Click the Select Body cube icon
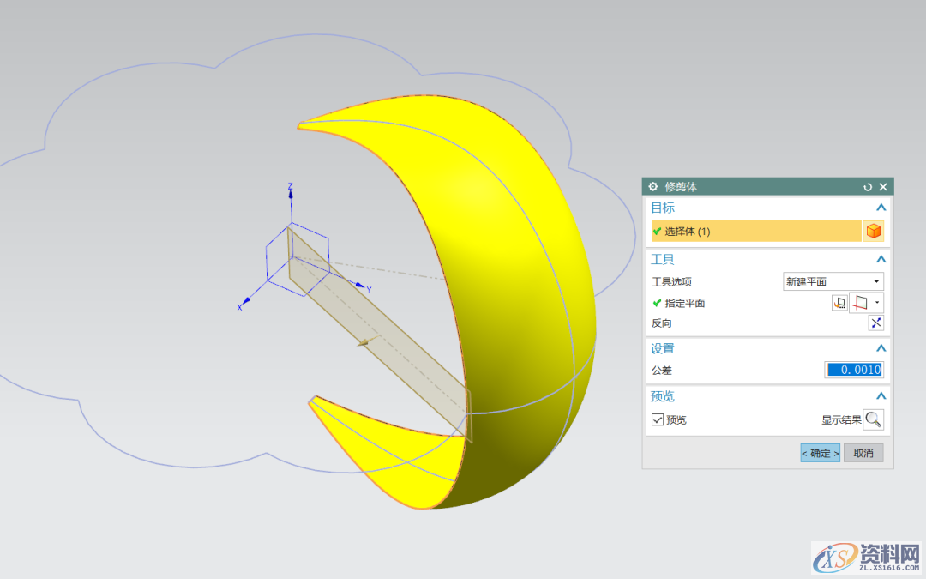The width and height of the screenshot is (926, 579). pyautogui.click(x=874, y=232)
